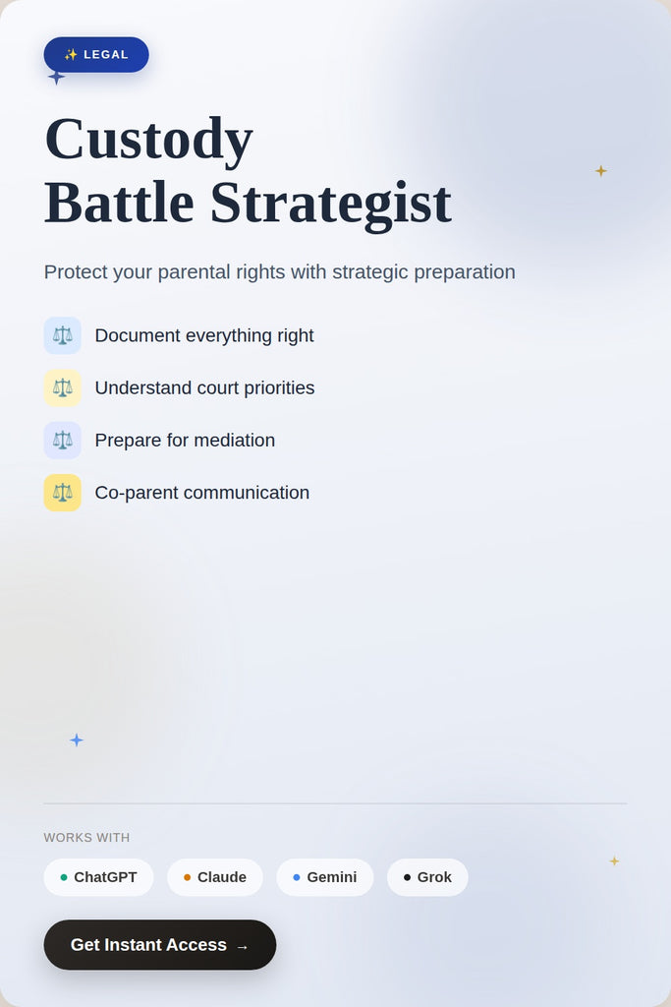This screenshot has height=1007, width=671.
Task: Click the scales icon beside Understand court priorities
Action: [63, 387]
